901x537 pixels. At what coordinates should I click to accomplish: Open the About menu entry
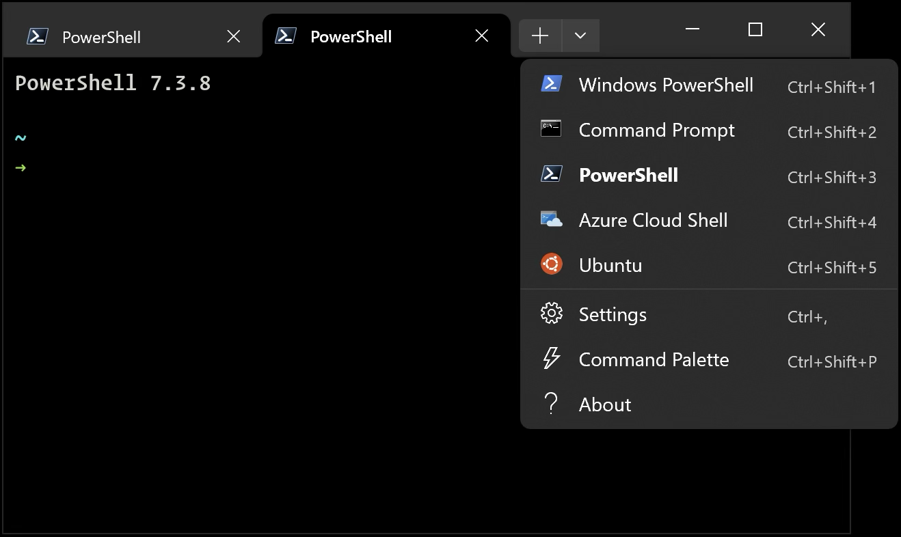click(x=605, y=404)
